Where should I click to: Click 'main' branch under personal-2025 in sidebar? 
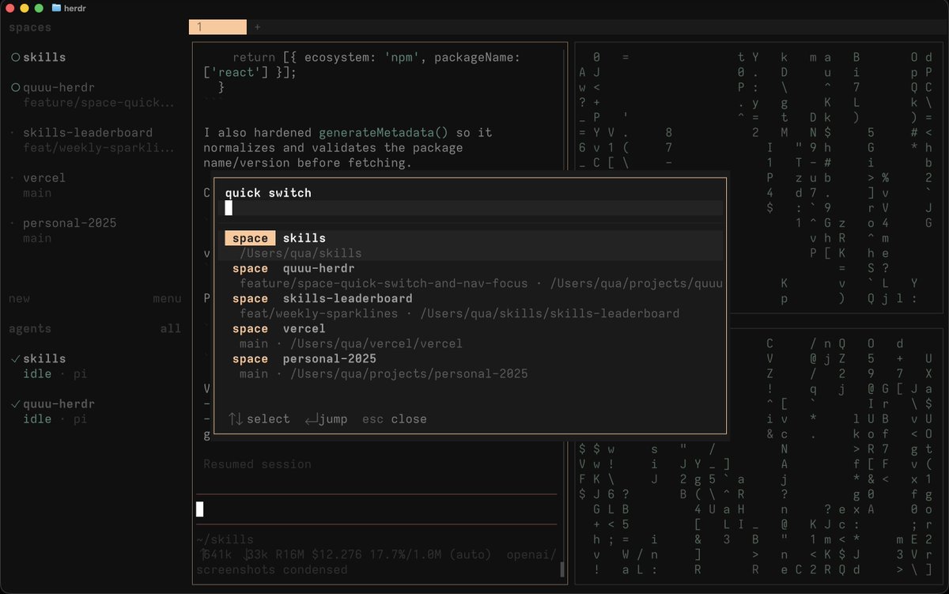coord(37,237)
